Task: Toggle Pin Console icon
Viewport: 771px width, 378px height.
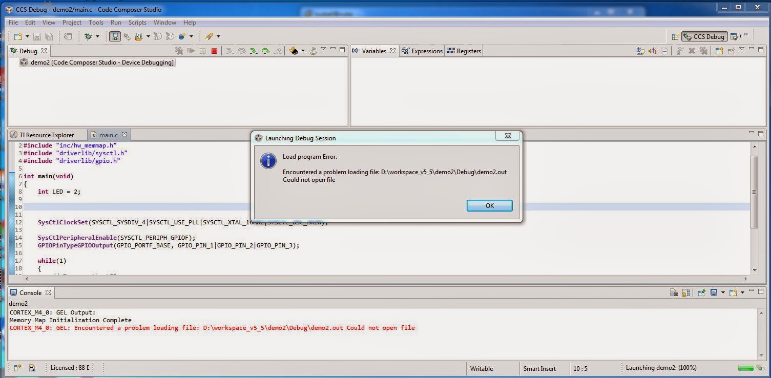Action: pos(701,292)
